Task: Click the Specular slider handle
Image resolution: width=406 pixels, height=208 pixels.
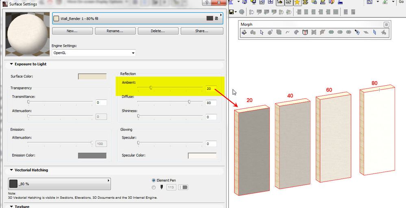Action: click(139, 143)
